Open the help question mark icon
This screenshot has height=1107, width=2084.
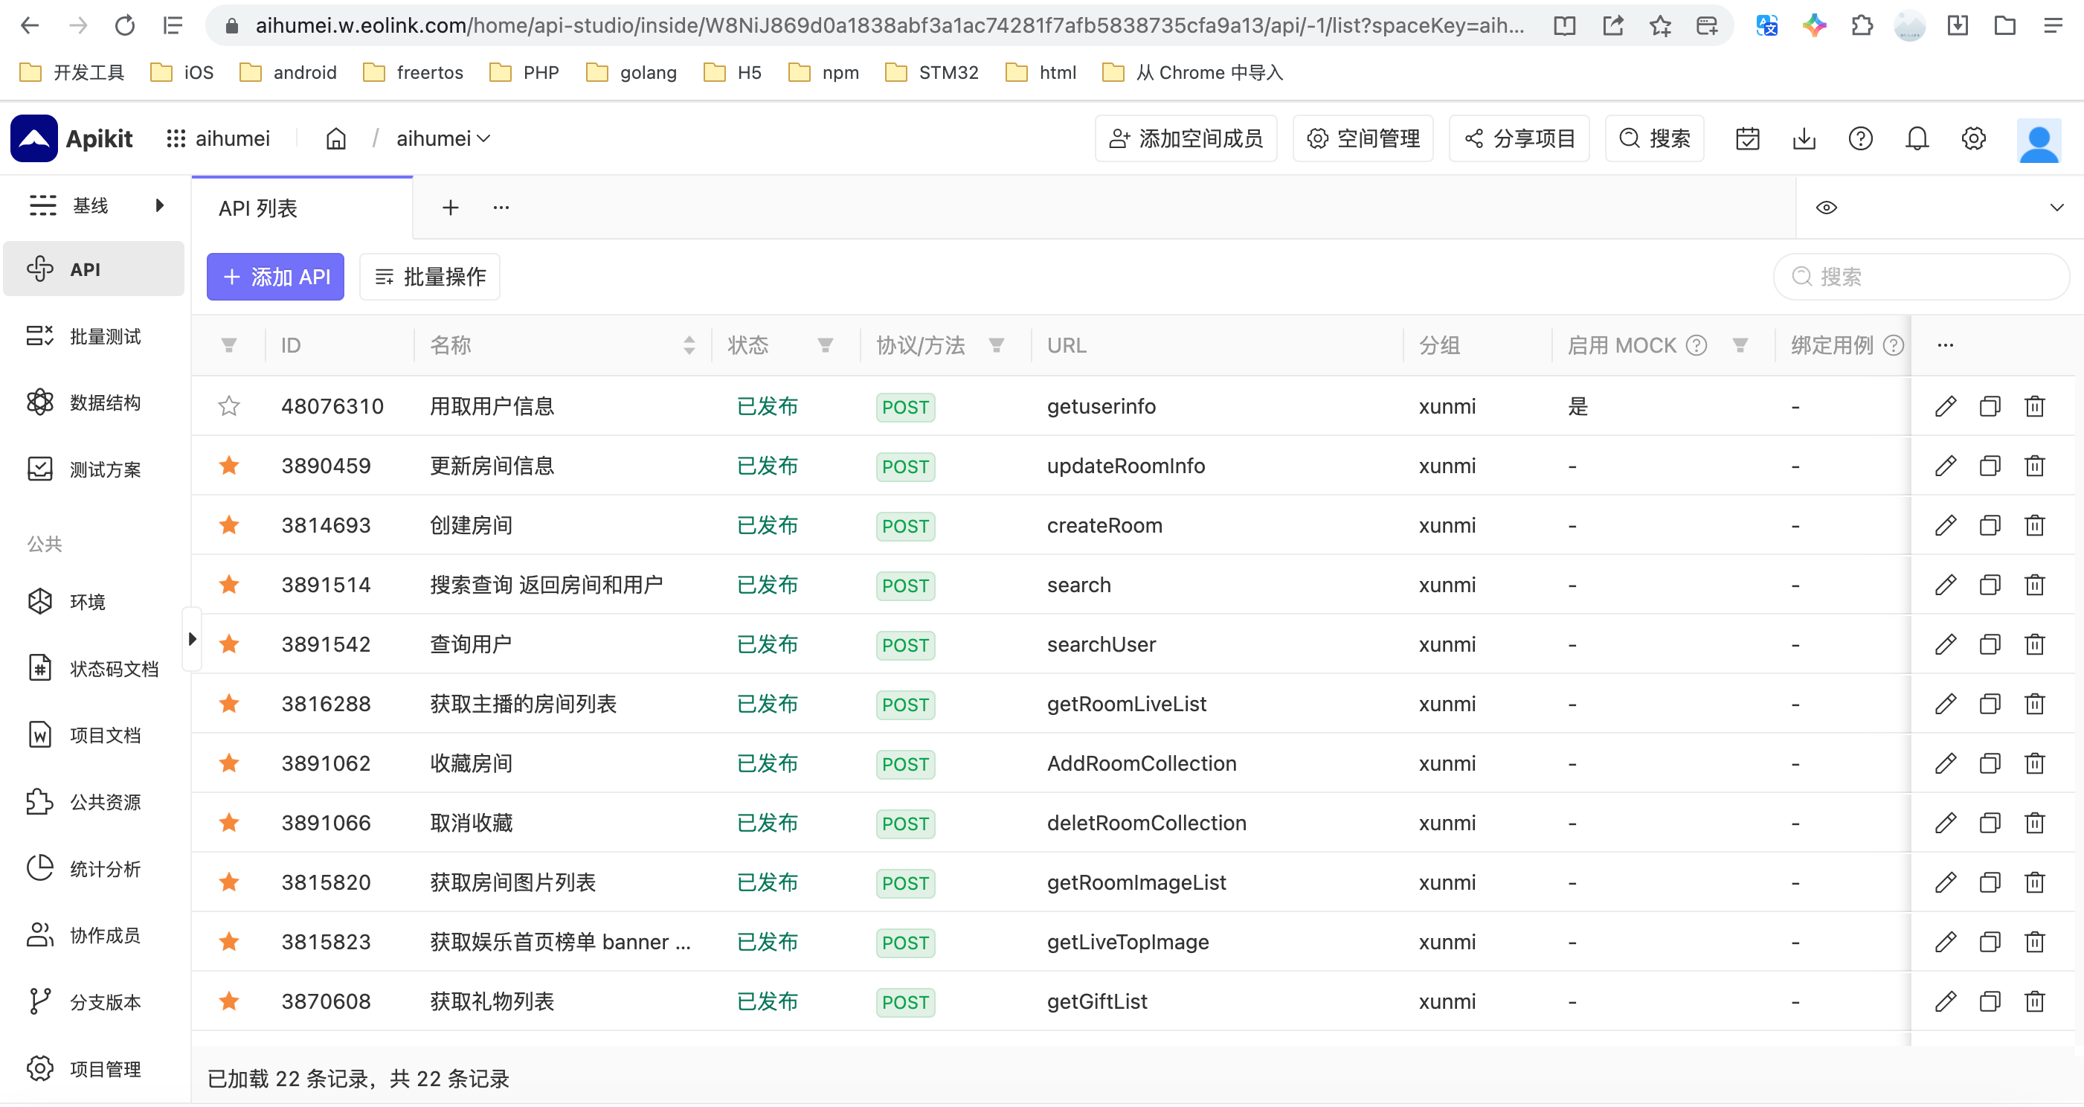pyautogui.click(x=1860, y=139)
